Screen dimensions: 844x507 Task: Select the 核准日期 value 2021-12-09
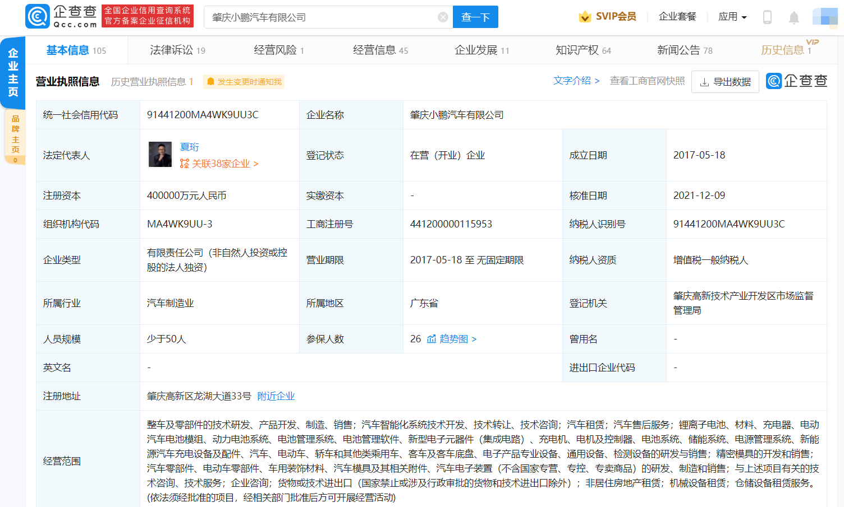[699, 196]
